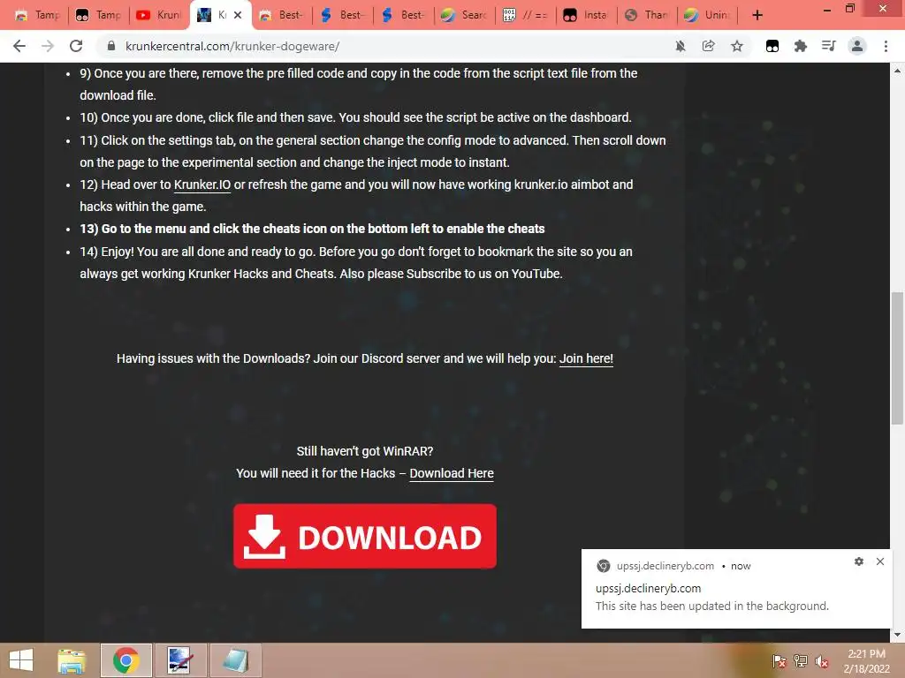
Task: Open the Join here! Discord link
Action: (586, 358)
